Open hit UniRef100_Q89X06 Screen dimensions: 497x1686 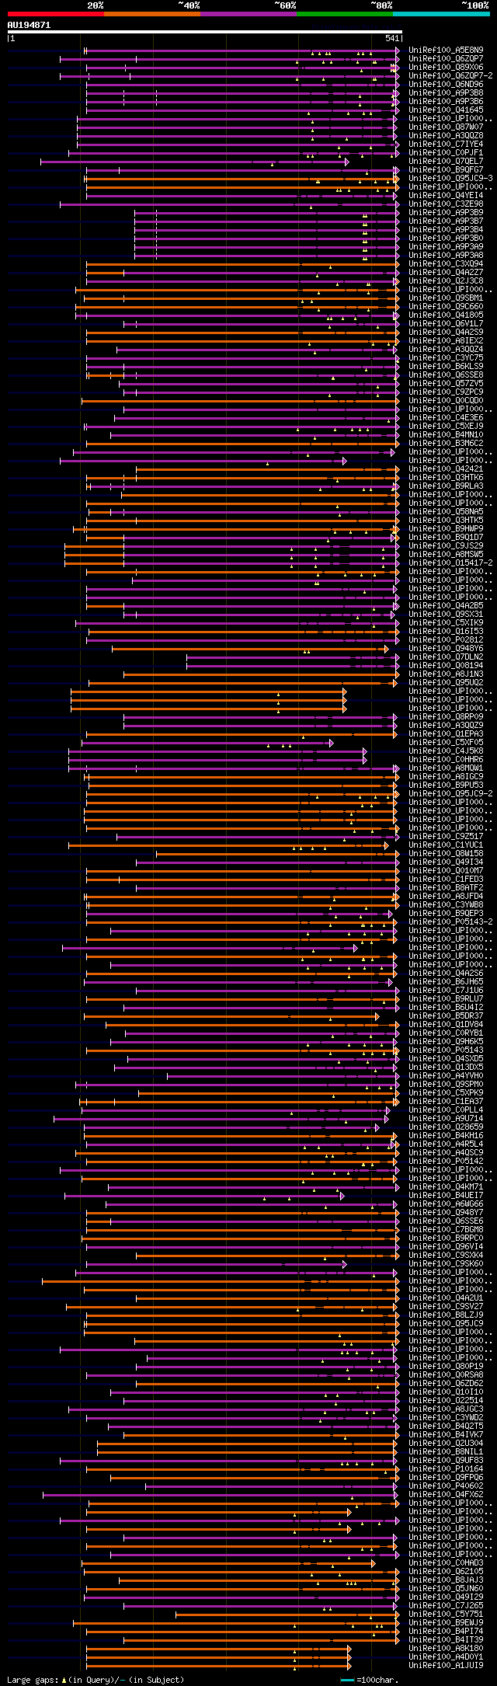click(x=446, y=68)
